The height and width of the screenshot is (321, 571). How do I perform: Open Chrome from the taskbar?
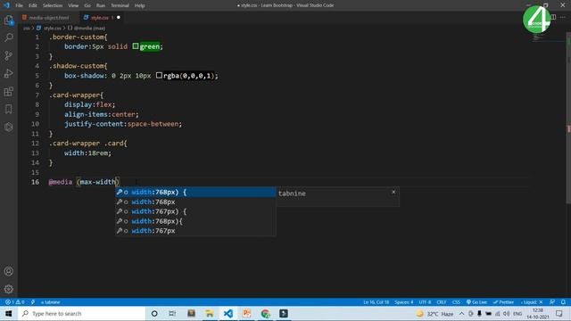[x=266, y=313]
